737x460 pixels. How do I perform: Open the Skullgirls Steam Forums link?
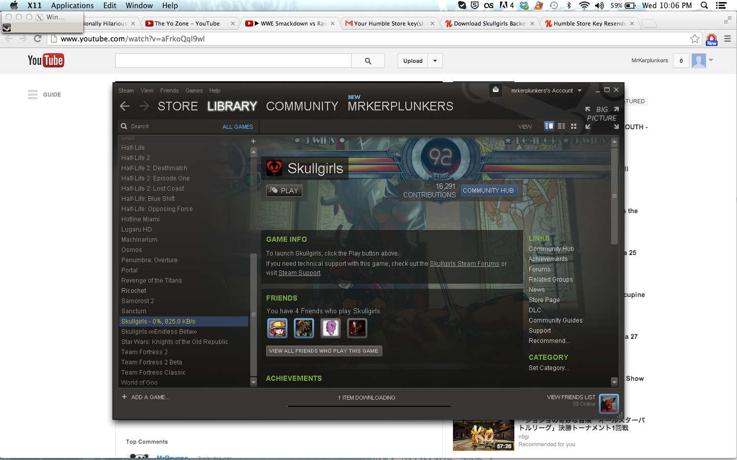(464, 264)
